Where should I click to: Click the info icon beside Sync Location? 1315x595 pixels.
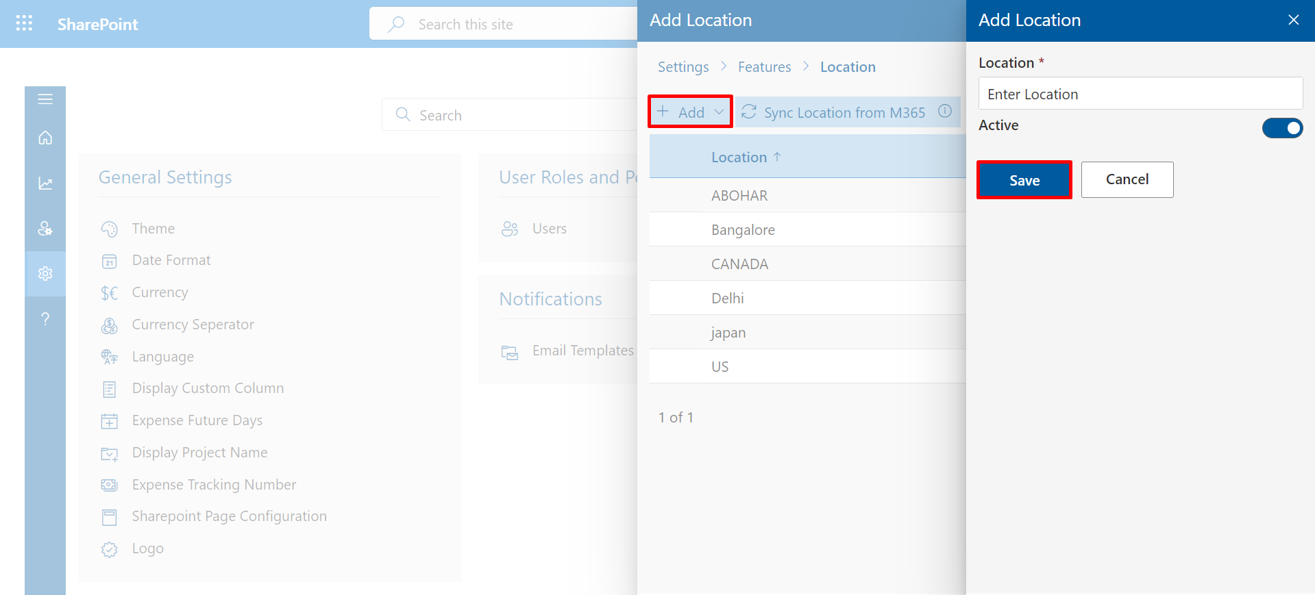pyautogui.click(x=945, y=111)
